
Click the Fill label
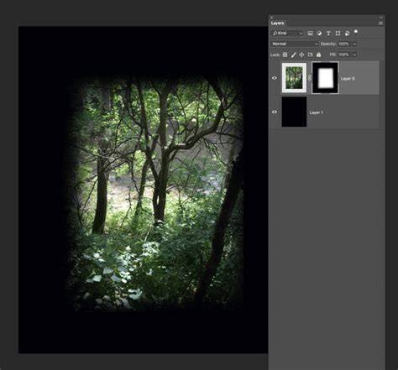[333, 55]
